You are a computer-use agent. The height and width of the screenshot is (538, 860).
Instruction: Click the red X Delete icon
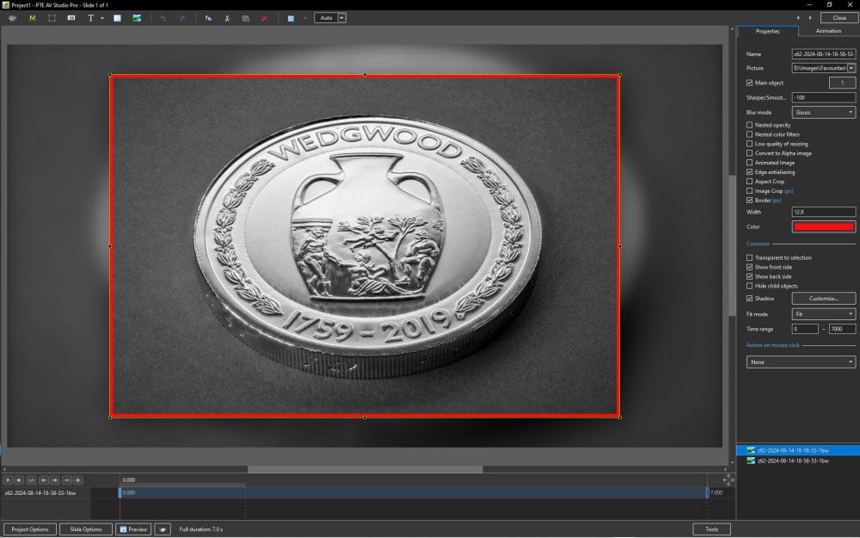(264, 17)
